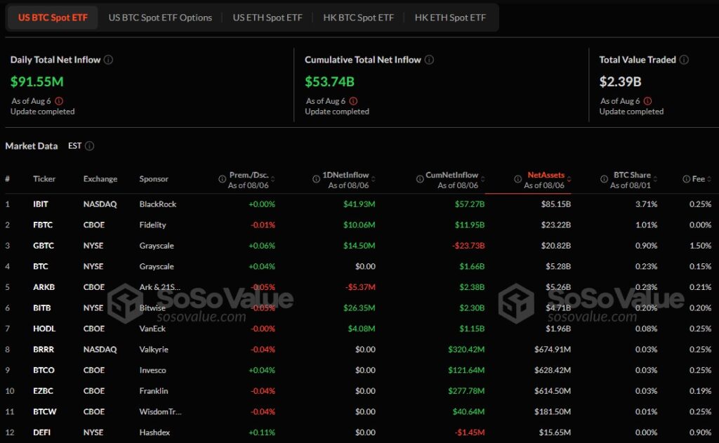Click info icon in 1DNetInflow column header
The width and height of the screenshot is (719, 443).
317,179
